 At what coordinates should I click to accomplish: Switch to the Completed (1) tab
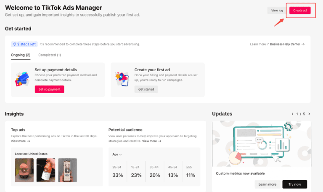coord(50,55)
